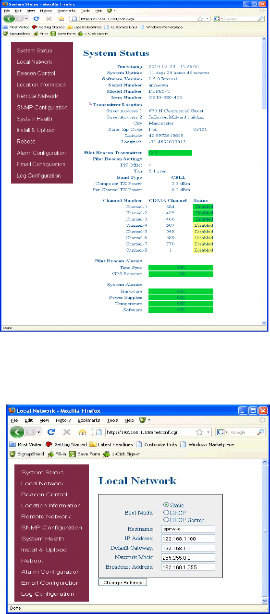
Task: Click the IP Address field showing 192.168.1.100
Action: pyautogui.click(x=187, y=539)
